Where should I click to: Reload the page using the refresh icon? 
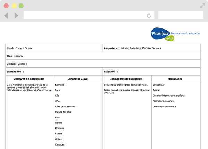coord(149,16)
